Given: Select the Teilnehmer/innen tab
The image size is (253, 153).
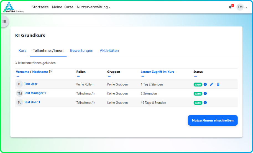Looking at the screenshot, I should [x=48, y=51].
